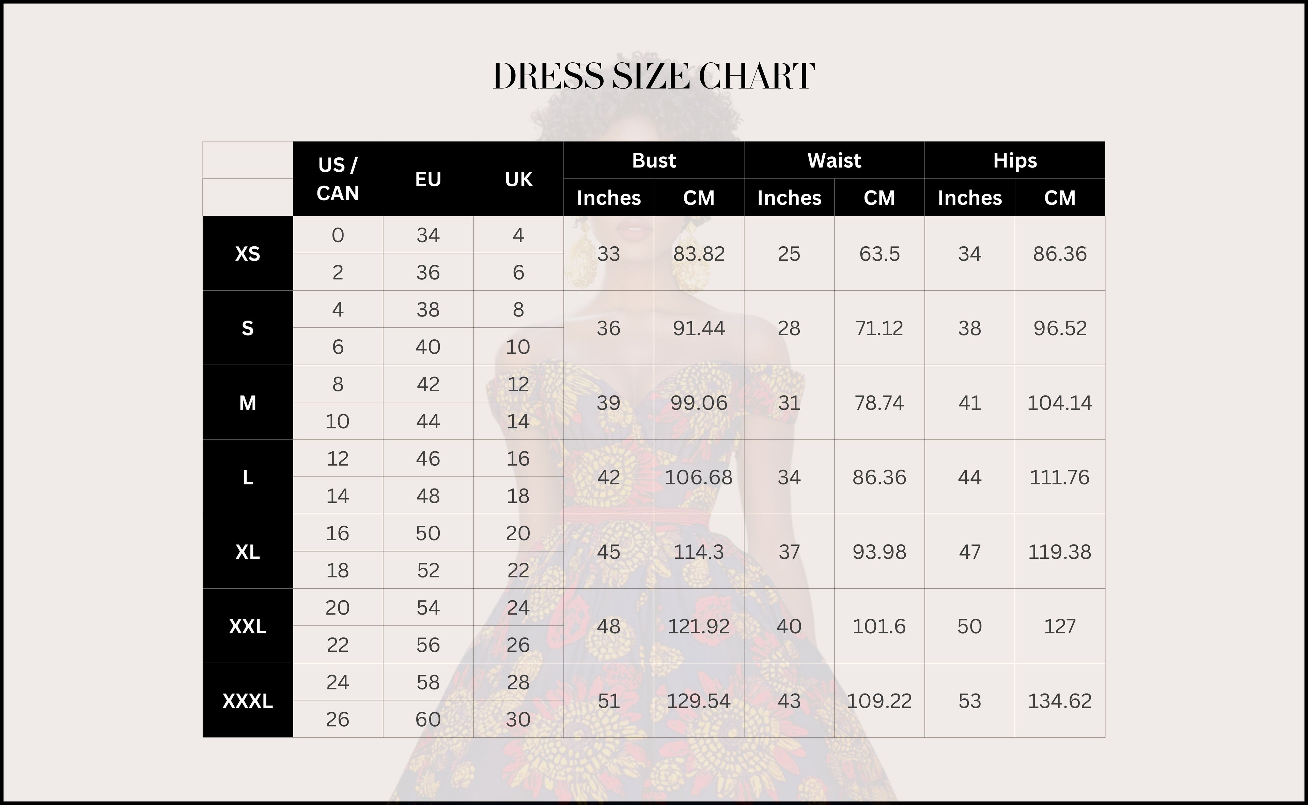The height and width of the screenshot is (805, 1308).
Task: Click the 83.82 bust CM value
Action: [x=699, y=254]
